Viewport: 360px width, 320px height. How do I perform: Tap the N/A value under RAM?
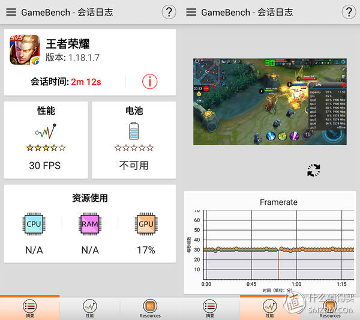(90, 250)
